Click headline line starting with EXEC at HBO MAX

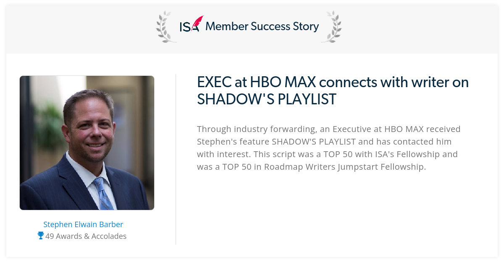(x=333, y=82)
